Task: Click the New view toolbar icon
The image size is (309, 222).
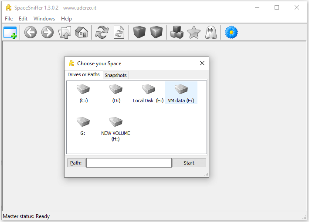Action: pos(10,33)
